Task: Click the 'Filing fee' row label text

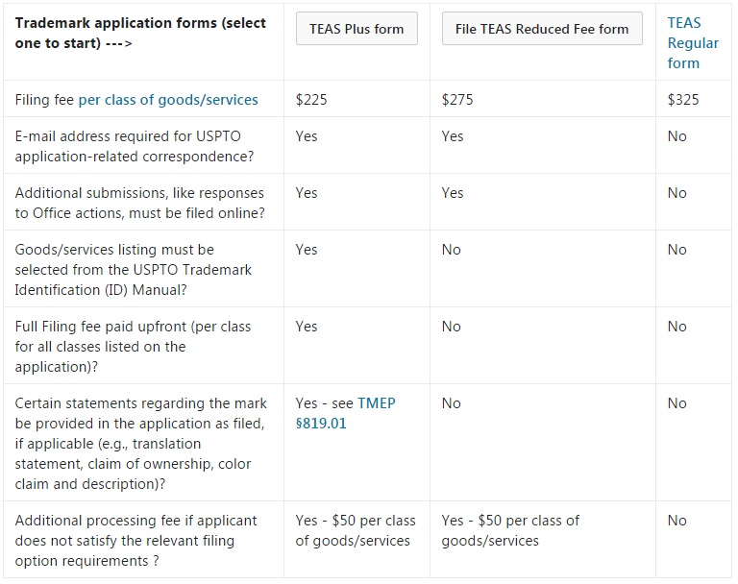Action: click(44, 100)
